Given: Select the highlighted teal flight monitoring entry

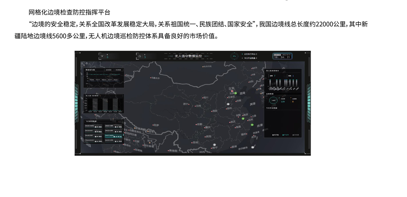Looking at the screenshot, I should click(x=114, y=136).
